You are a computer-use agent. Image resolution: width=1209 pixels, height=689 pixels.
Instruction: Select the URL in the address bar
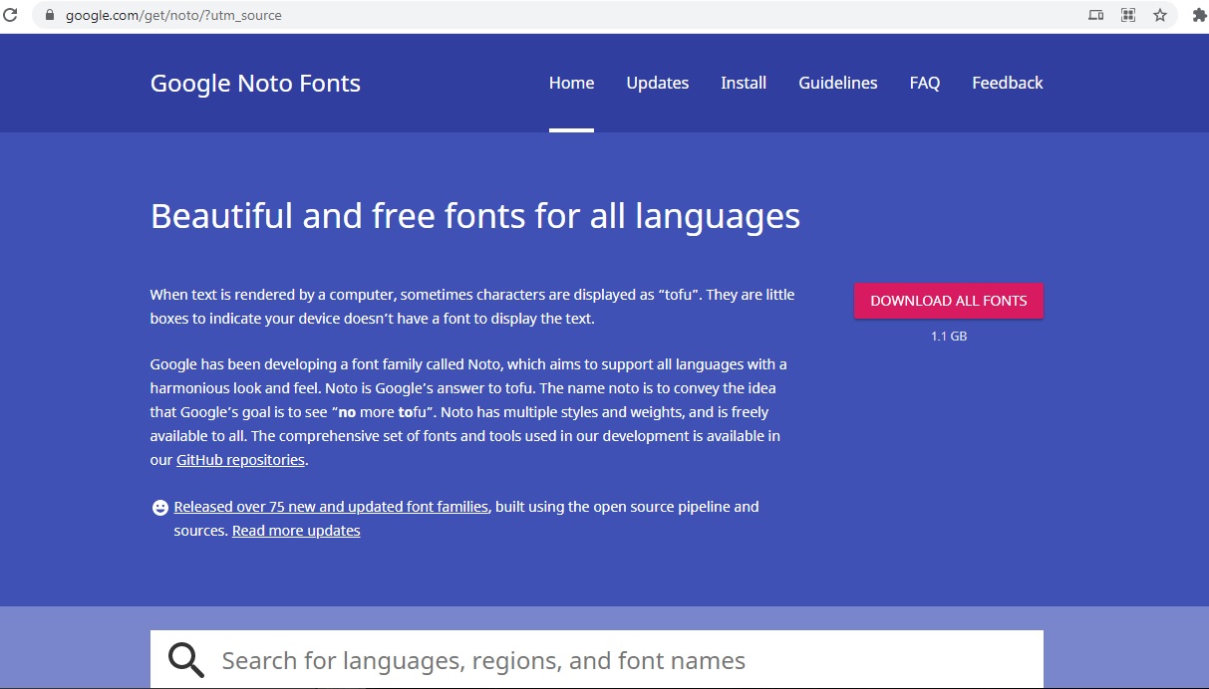coord(173,15)
